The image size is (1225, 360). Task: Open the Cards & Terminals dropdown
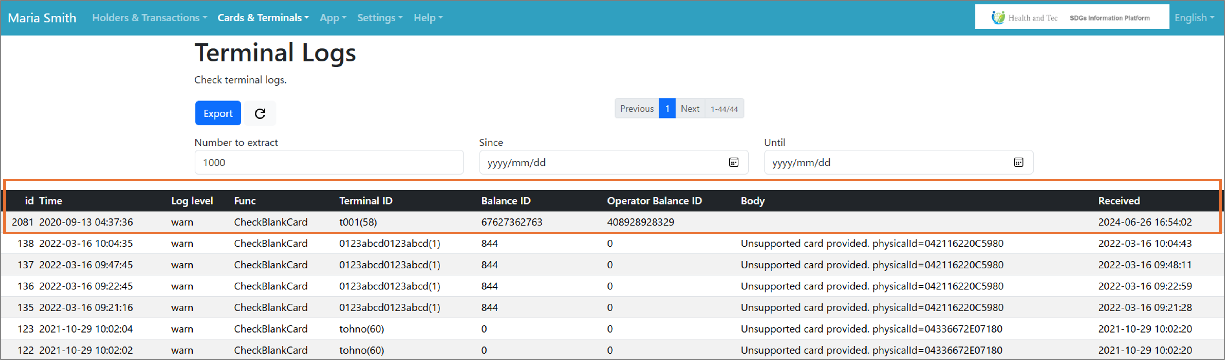(263, 17)
